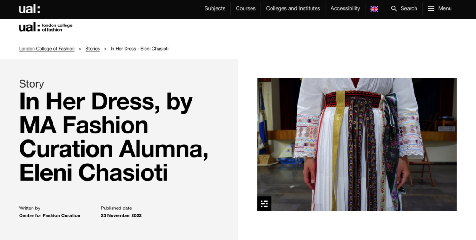This screenshot has height=240, width=476.
Task: Open the hamburger Menu icon
Action: [431, 9]
